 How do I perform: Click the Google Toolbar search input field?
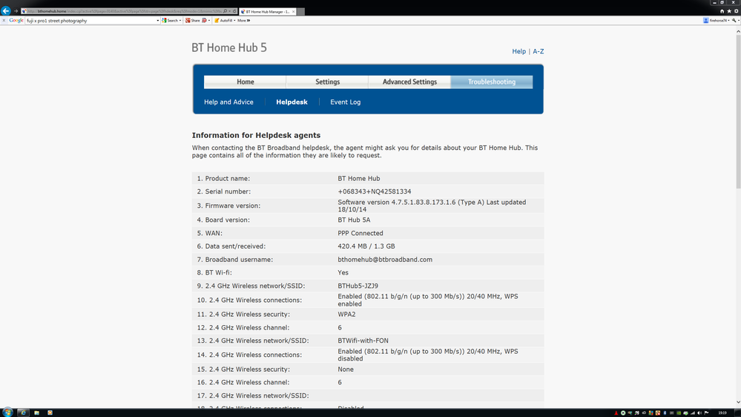pos(90,21)
